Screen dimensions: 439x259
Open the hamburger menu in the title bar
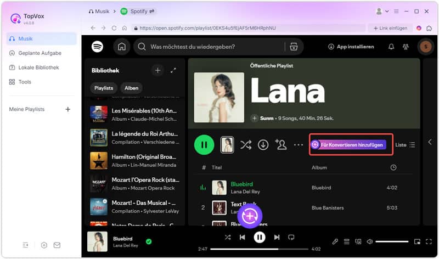tap(396, 11)
